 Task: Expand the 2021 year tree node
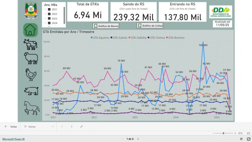(46, 9)
